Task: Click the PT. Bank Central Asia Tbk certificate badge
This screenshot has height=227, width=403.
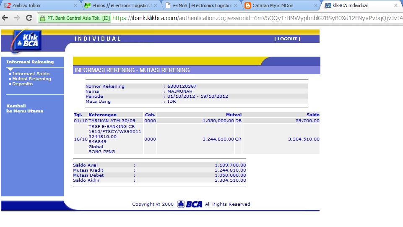Action: coord(75,18)
